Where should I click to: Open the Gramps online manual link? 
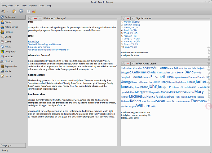point(39,47)
